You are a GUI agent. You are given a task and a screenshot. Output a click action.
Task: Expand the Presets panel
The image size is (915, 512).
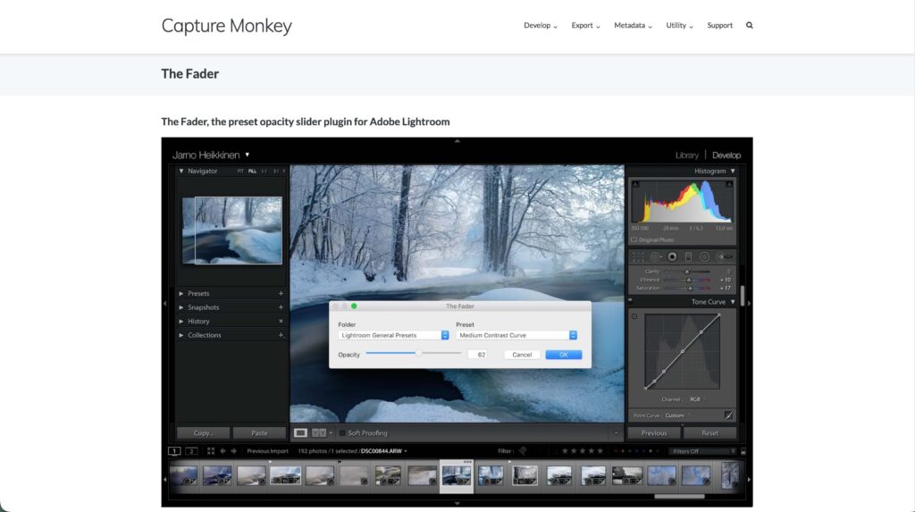coord(180,294)
